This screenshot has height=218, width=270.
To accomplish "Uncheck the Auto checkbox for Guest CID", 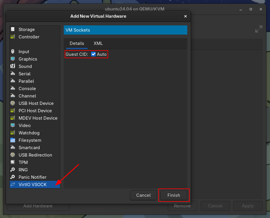I will 93,54.
